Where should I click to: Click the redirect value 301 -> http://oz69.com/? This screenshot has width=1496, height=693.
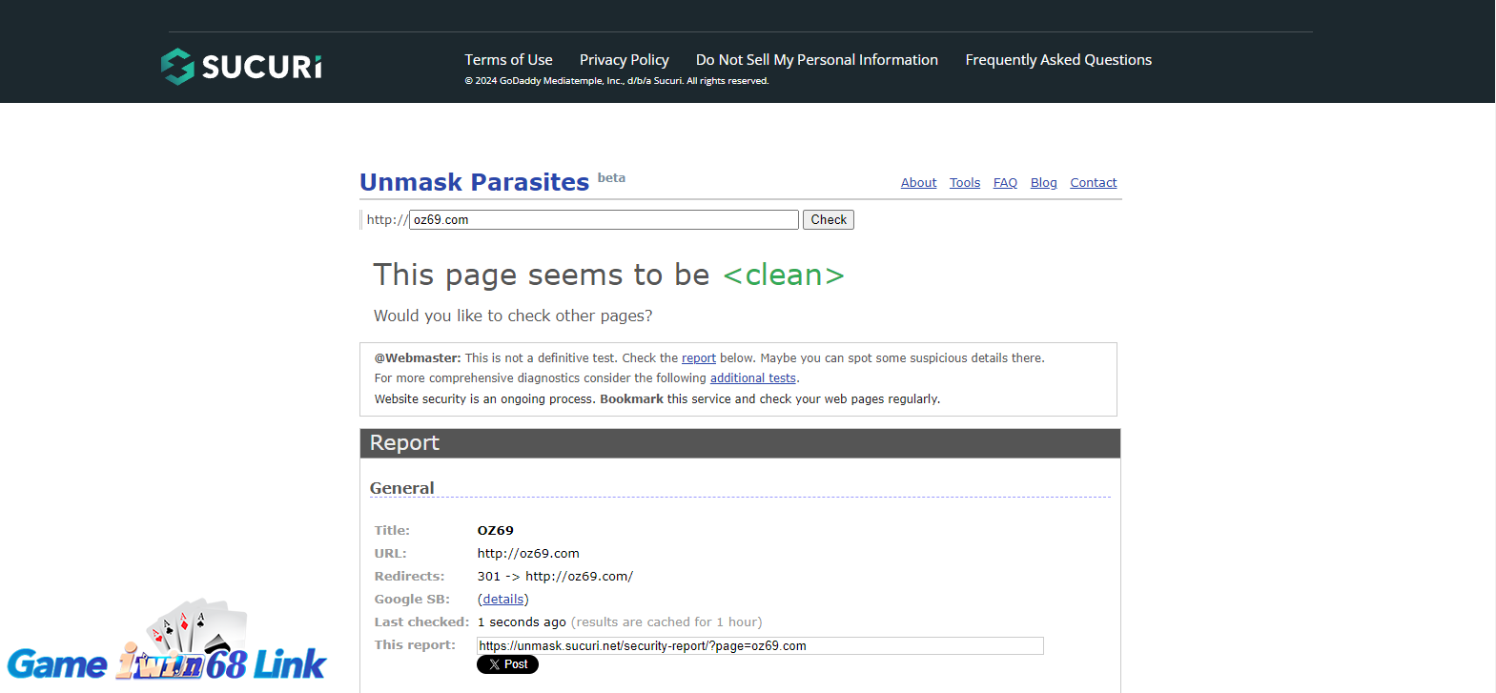555,576
